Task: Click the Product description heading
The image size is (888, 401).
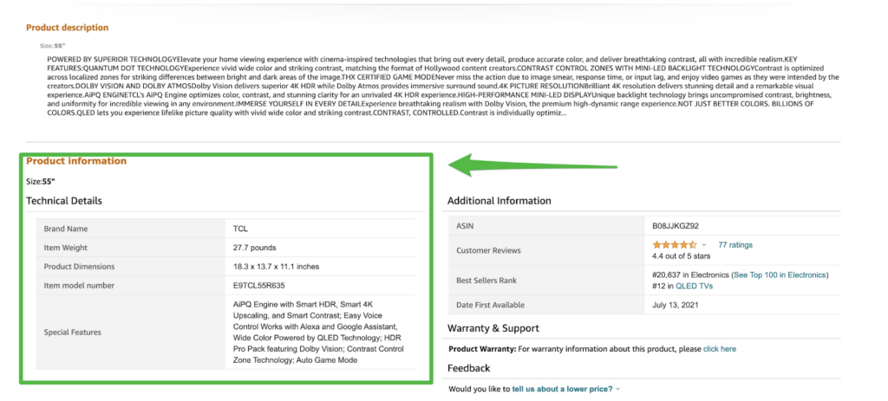Action: 67,27
